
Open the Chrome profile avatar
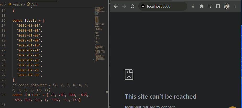pos(226,6)
